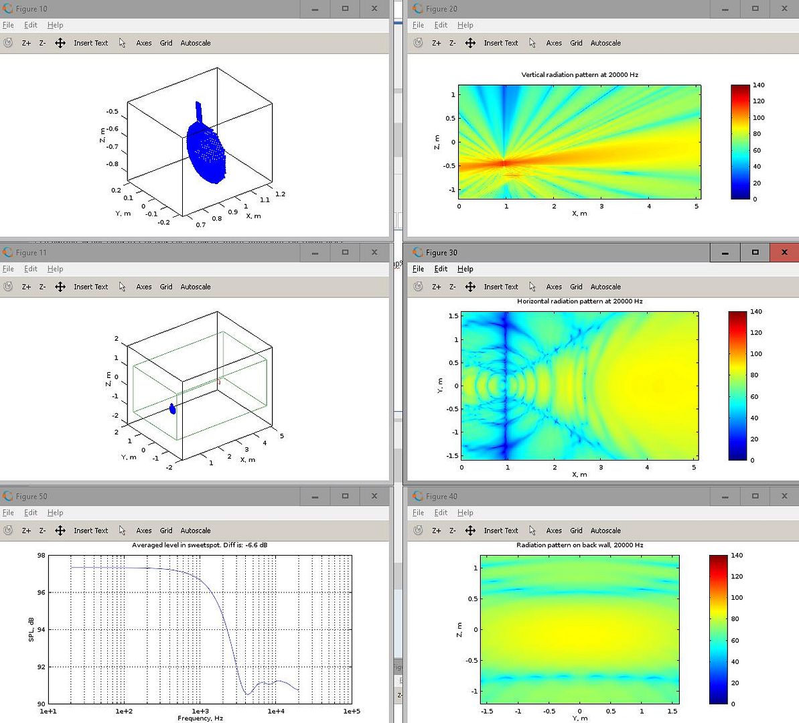Activate the pan arrows icon in Figure 50
This screenshot has height=723, width=799.
tap(60, 530)
